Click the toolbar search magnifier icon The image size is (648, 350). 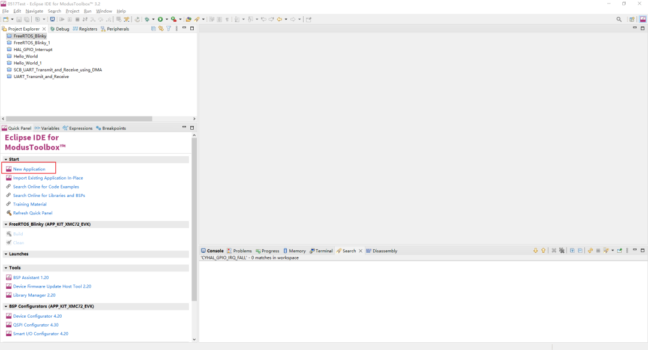coord(619,19)
